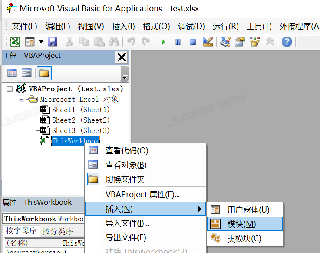Open the 视图(V) menu
This screenshot has height=253, width=320.
91,27
